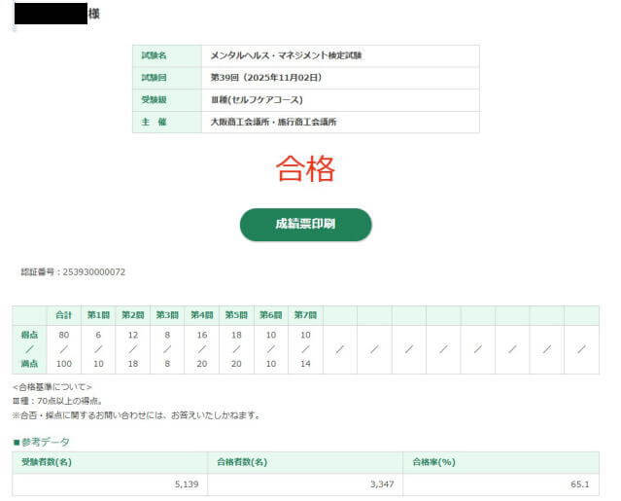Click the 合計 column header
The image size is (621, 501).
[x=64, y=315]
